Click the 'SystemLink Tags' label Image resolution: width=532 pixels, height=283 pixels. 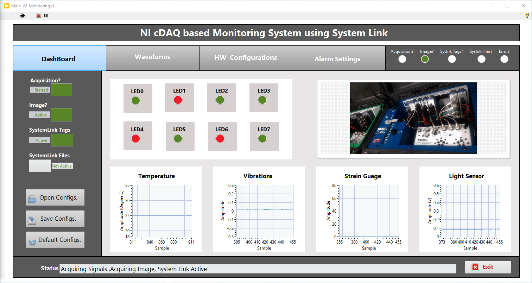point(50,130)
